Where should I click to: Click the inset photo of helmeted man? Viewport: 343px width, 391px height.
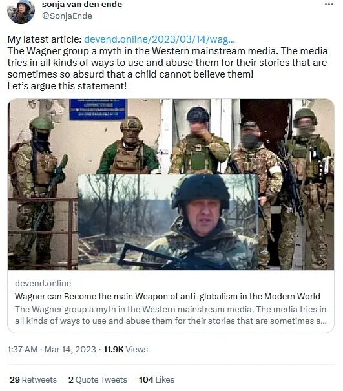tap(168, 222)
